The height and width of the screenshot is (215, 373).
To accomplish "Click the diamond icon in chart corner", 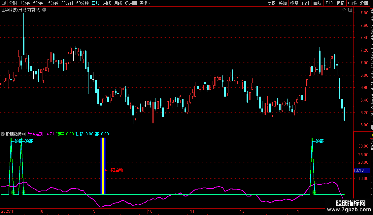I will coord(344,10).
